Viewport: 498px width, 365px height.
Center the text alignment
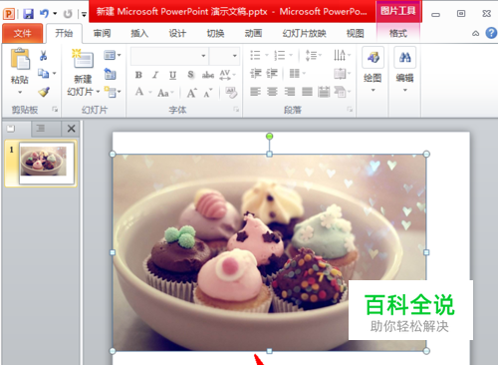[272, 91]
